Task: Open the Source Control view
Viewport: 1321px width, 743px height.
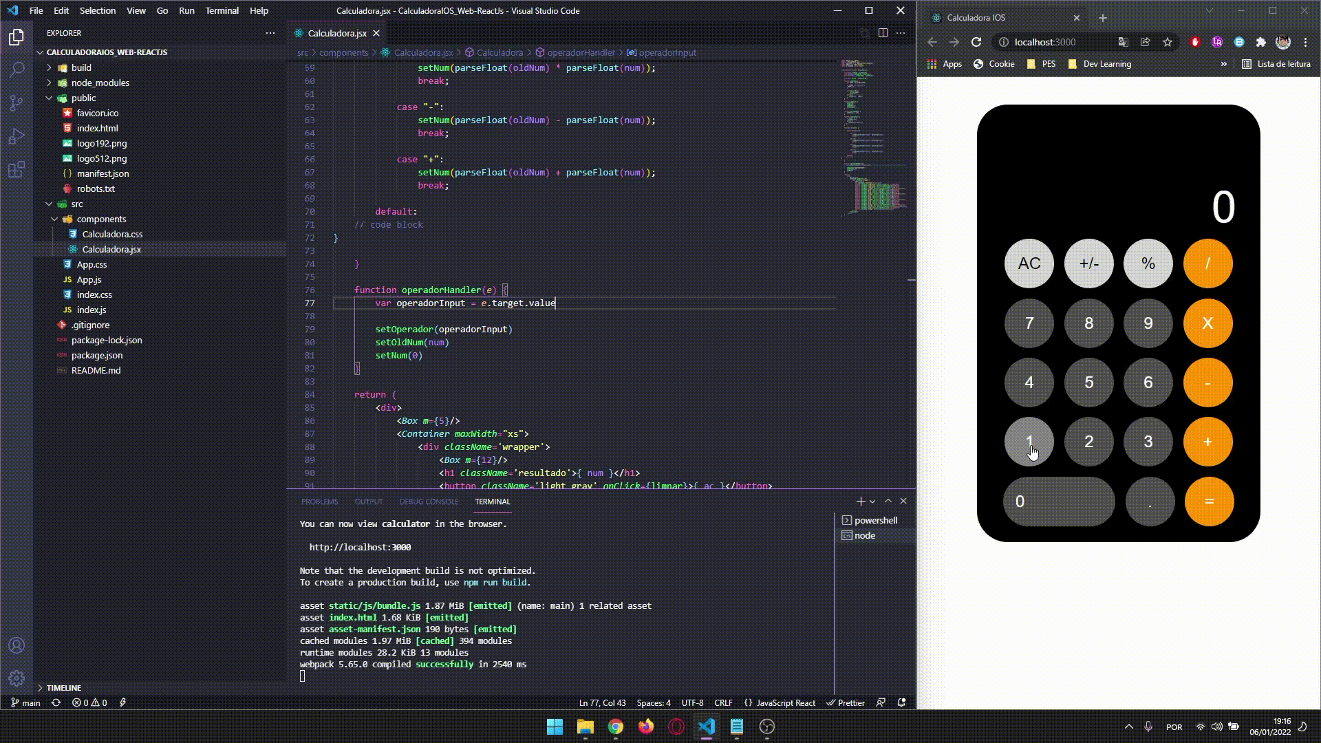Action: point(17,103)
